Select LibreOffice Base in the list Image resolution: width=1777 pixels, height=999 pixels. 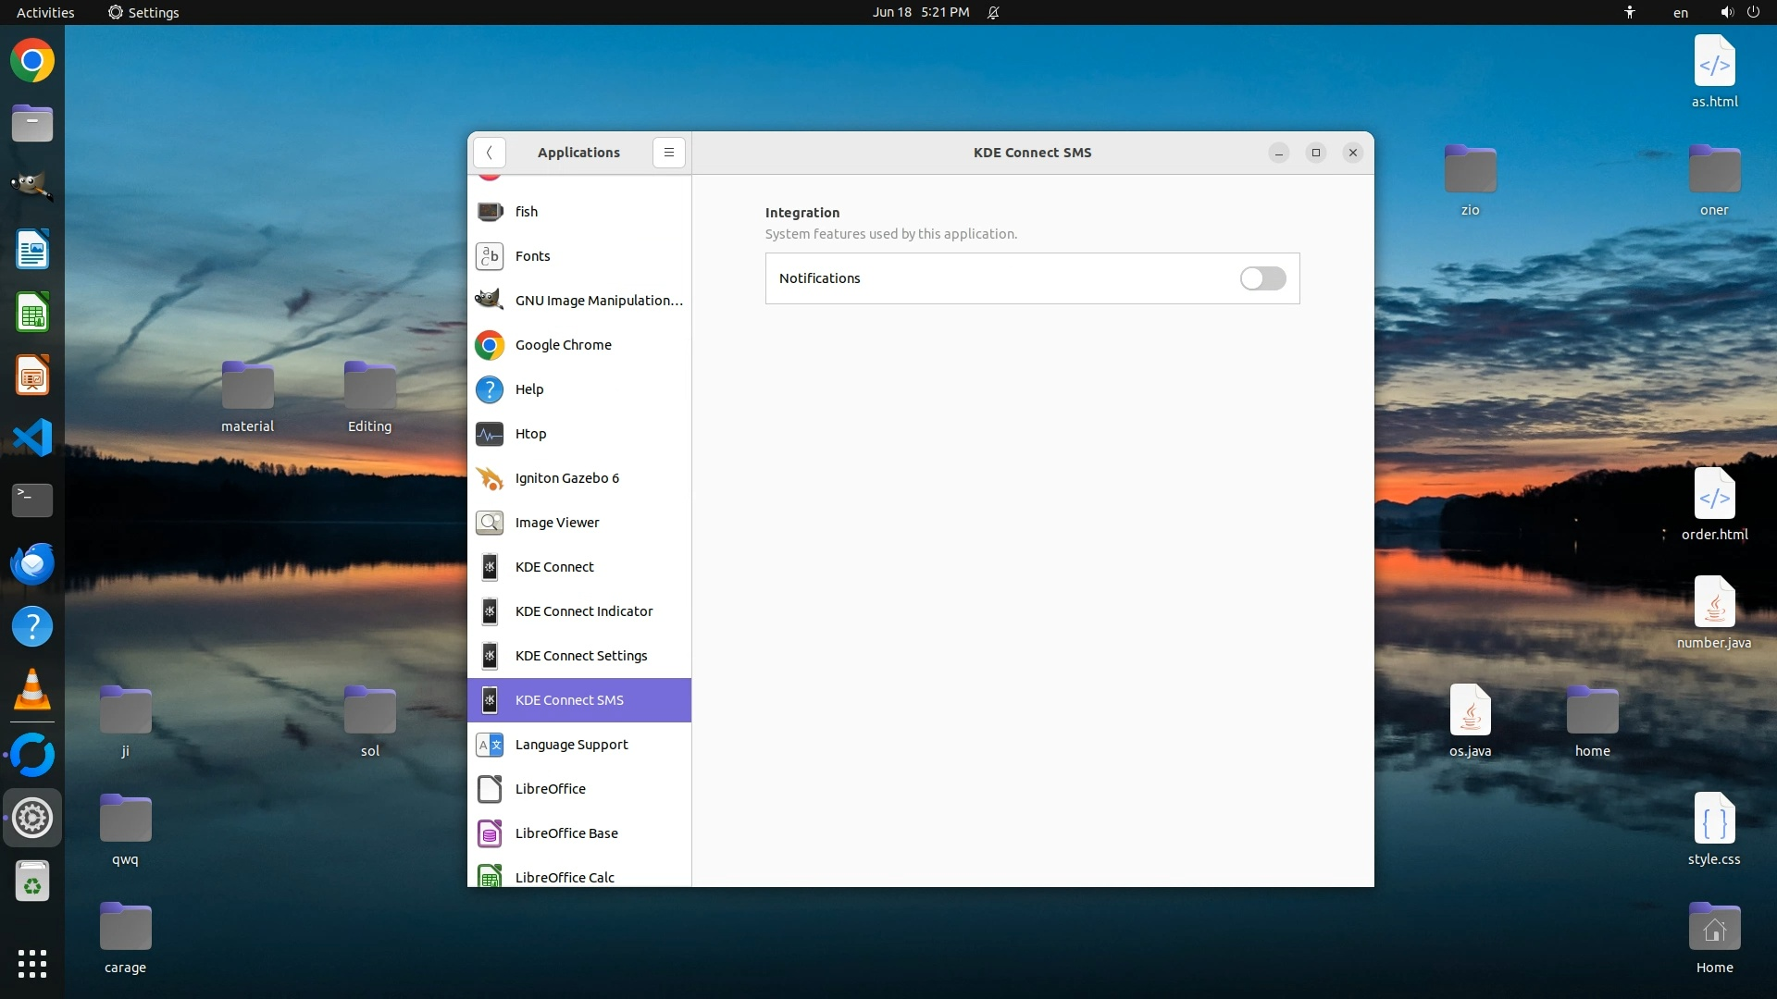click(x=565, y=833)
